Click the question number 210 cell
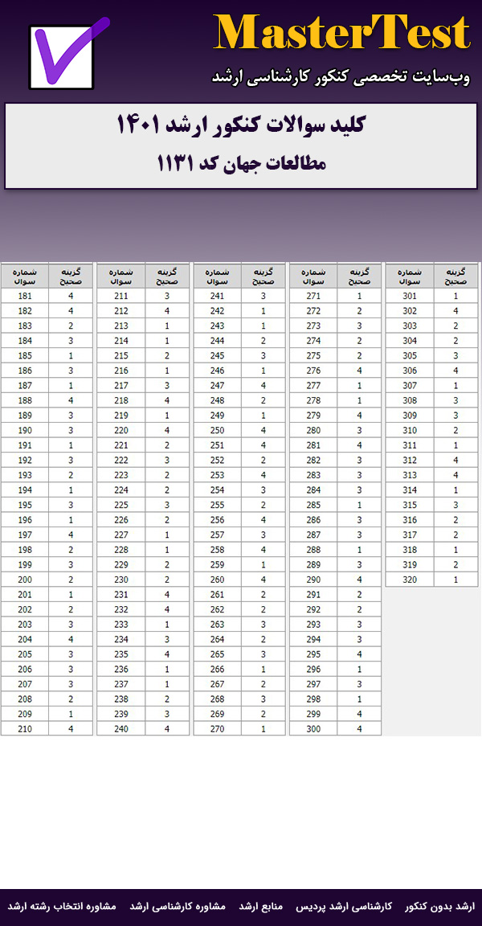This screenshot has height=926, width=482. pos(25,728)
